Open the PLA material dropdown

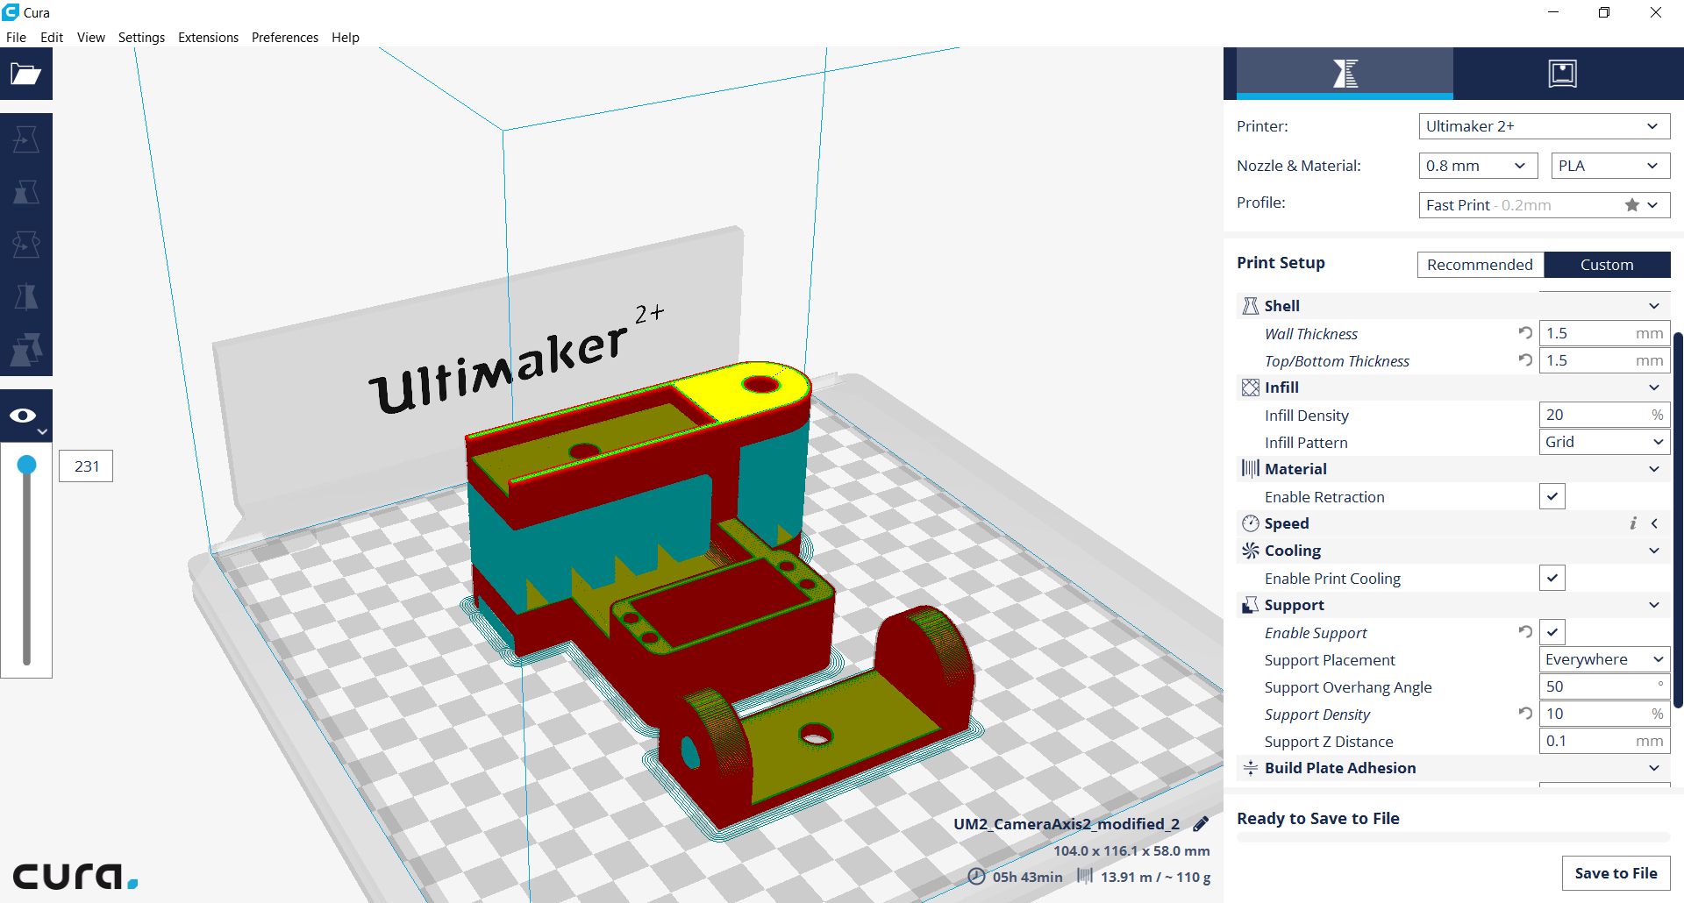pos(1611,166)
